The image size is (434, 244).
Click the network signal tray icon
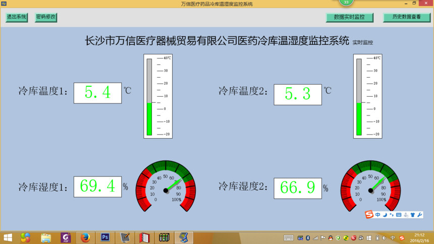(315, 238)
